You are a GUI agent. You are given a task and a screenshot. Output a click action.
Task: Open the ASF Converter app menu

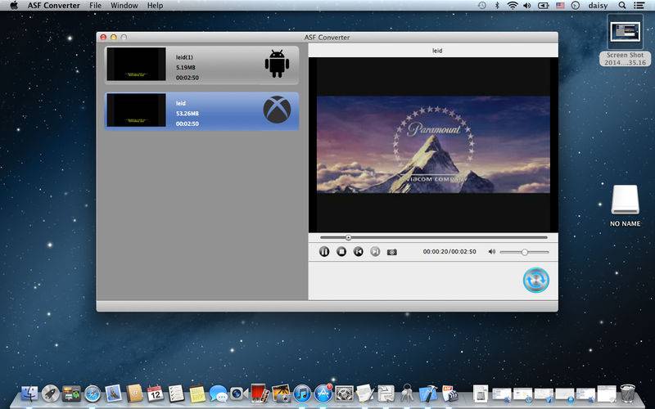(54, 6)
